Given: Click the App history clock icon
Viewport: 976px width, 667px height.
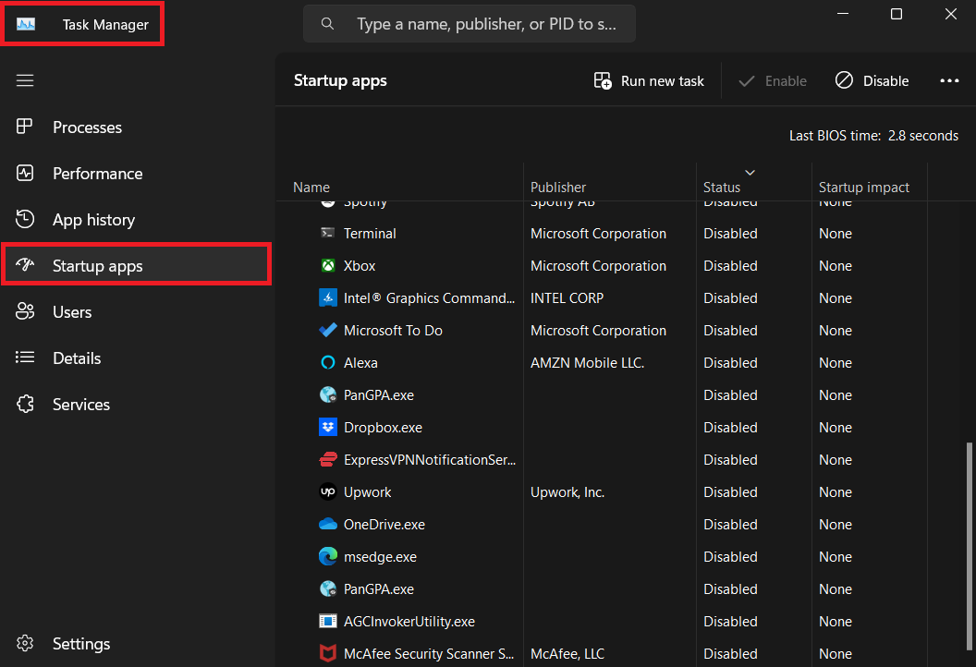Looking at the screenshot, I should point(25,219).
